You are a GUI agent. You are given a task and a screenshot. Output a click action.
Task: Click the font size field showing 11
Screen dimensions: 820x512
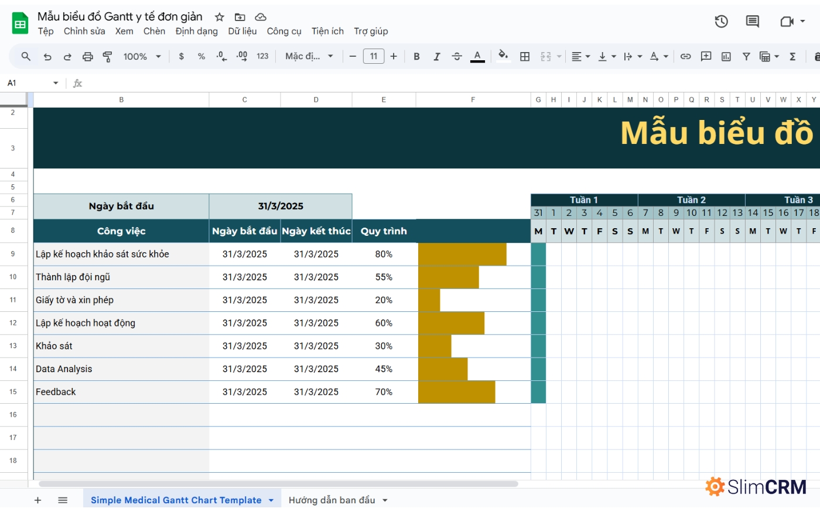374,56
